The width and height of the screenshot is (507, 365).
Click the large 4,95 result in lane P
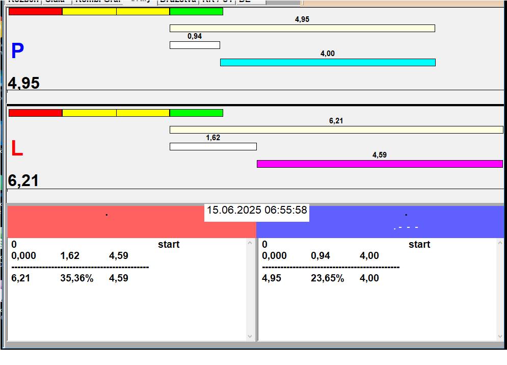[x=23, y=83]
